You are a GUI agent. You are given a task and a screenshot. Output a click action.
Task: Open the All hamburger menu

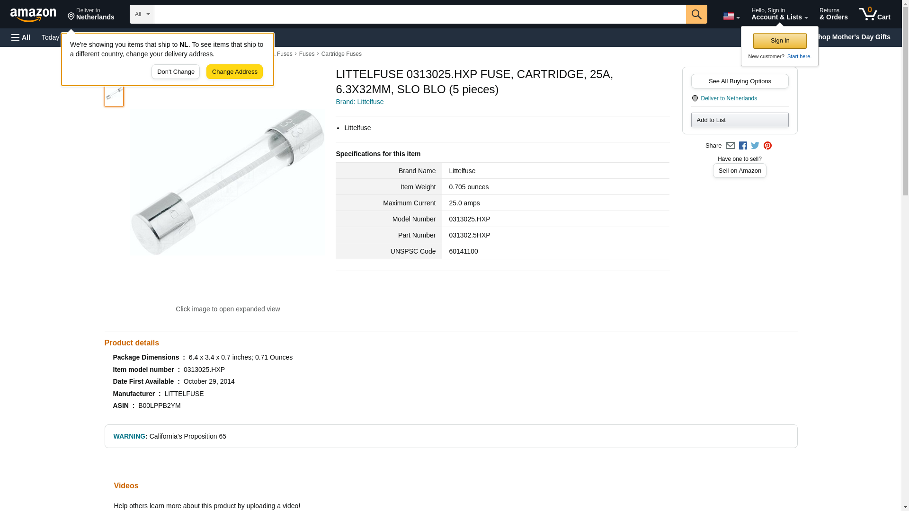click(x=21, y=37)
